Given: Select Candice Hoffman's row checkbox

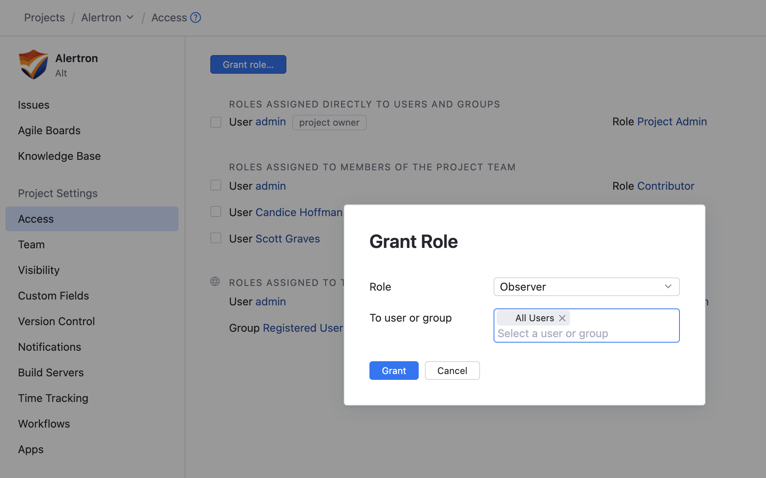Looking at the screenshot, I should pos(216,212).
